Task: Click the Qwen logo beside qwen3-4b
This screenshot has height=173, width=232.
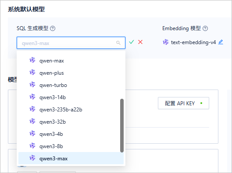Action: [32, 134]
